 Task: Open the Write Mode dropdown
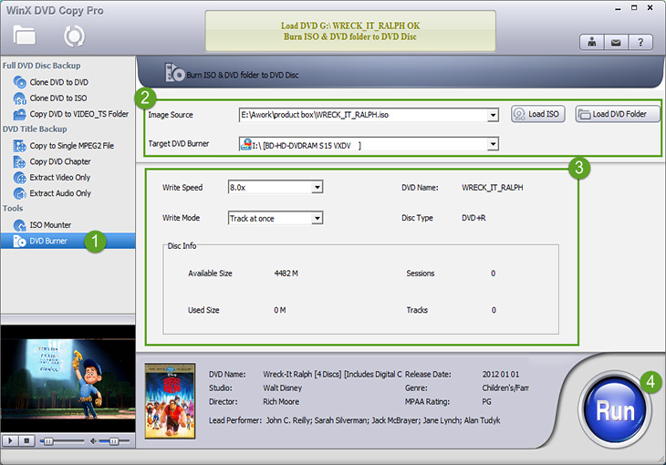(x=317, y=218)
